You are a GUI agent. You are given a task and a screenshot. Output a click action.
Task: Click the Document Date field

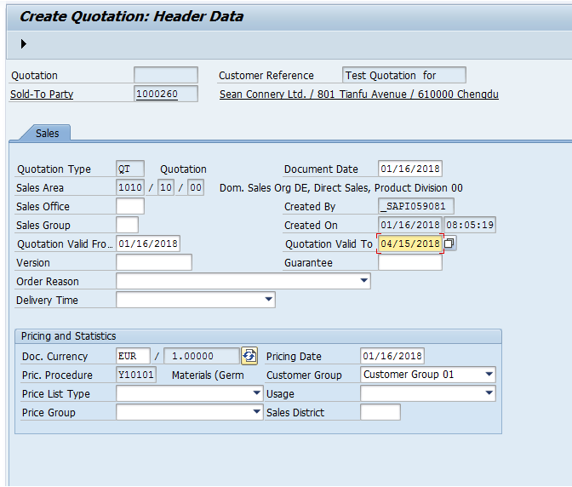coord(410,169)
